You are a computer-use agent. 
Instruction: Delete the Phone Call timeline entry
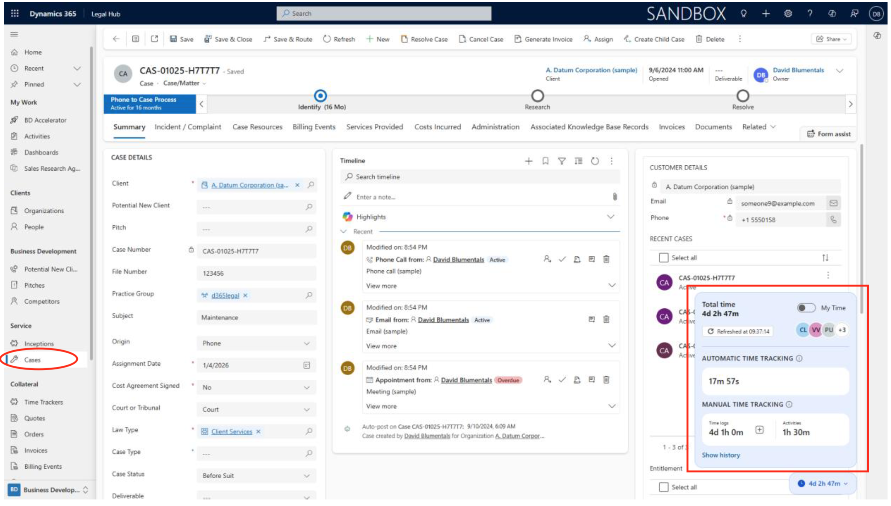pos(606,259)
